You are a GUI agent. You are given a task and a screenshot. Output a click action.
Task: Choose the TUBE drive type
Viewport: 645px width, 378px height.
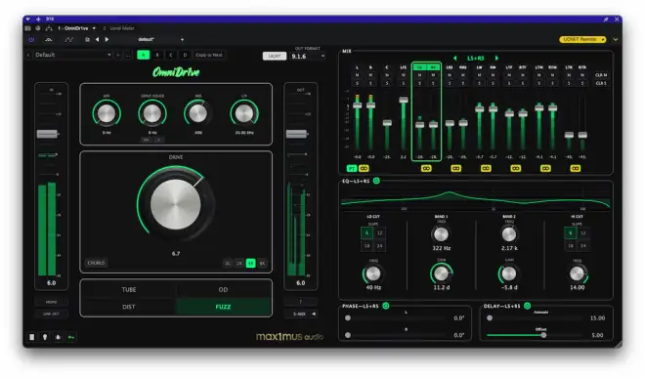(x=129, y=289)
